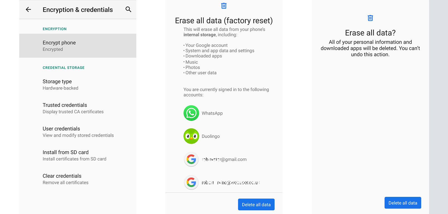Click Google logo beside gmail.com account
Image resolution: width=448 pixels, height=214 pixels.
coord(191,159)
